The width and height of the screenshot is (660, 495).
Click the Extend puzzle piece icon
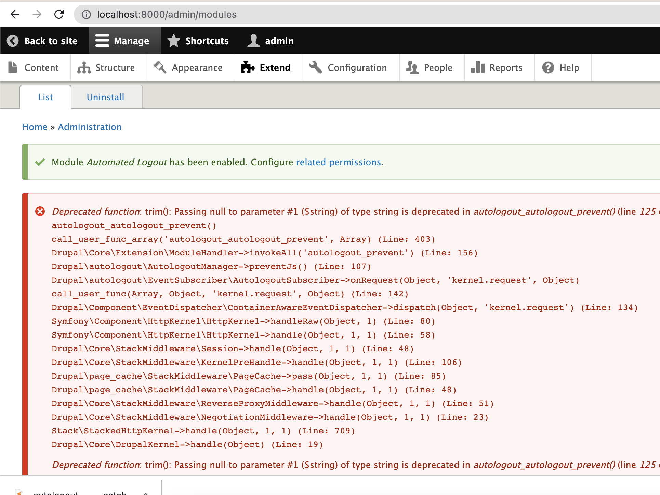pyautogui.click(x=248, y=67)
